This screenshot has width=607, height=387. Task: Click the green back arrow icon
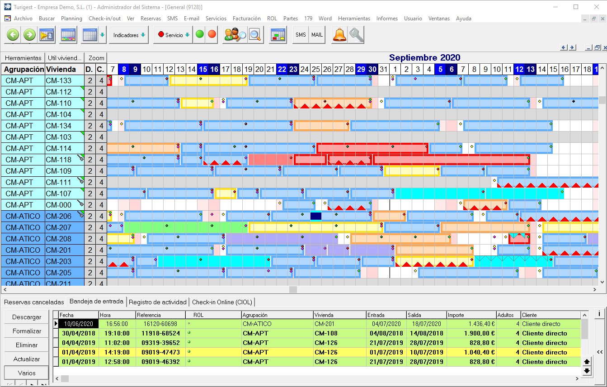(x=13, y=35)
